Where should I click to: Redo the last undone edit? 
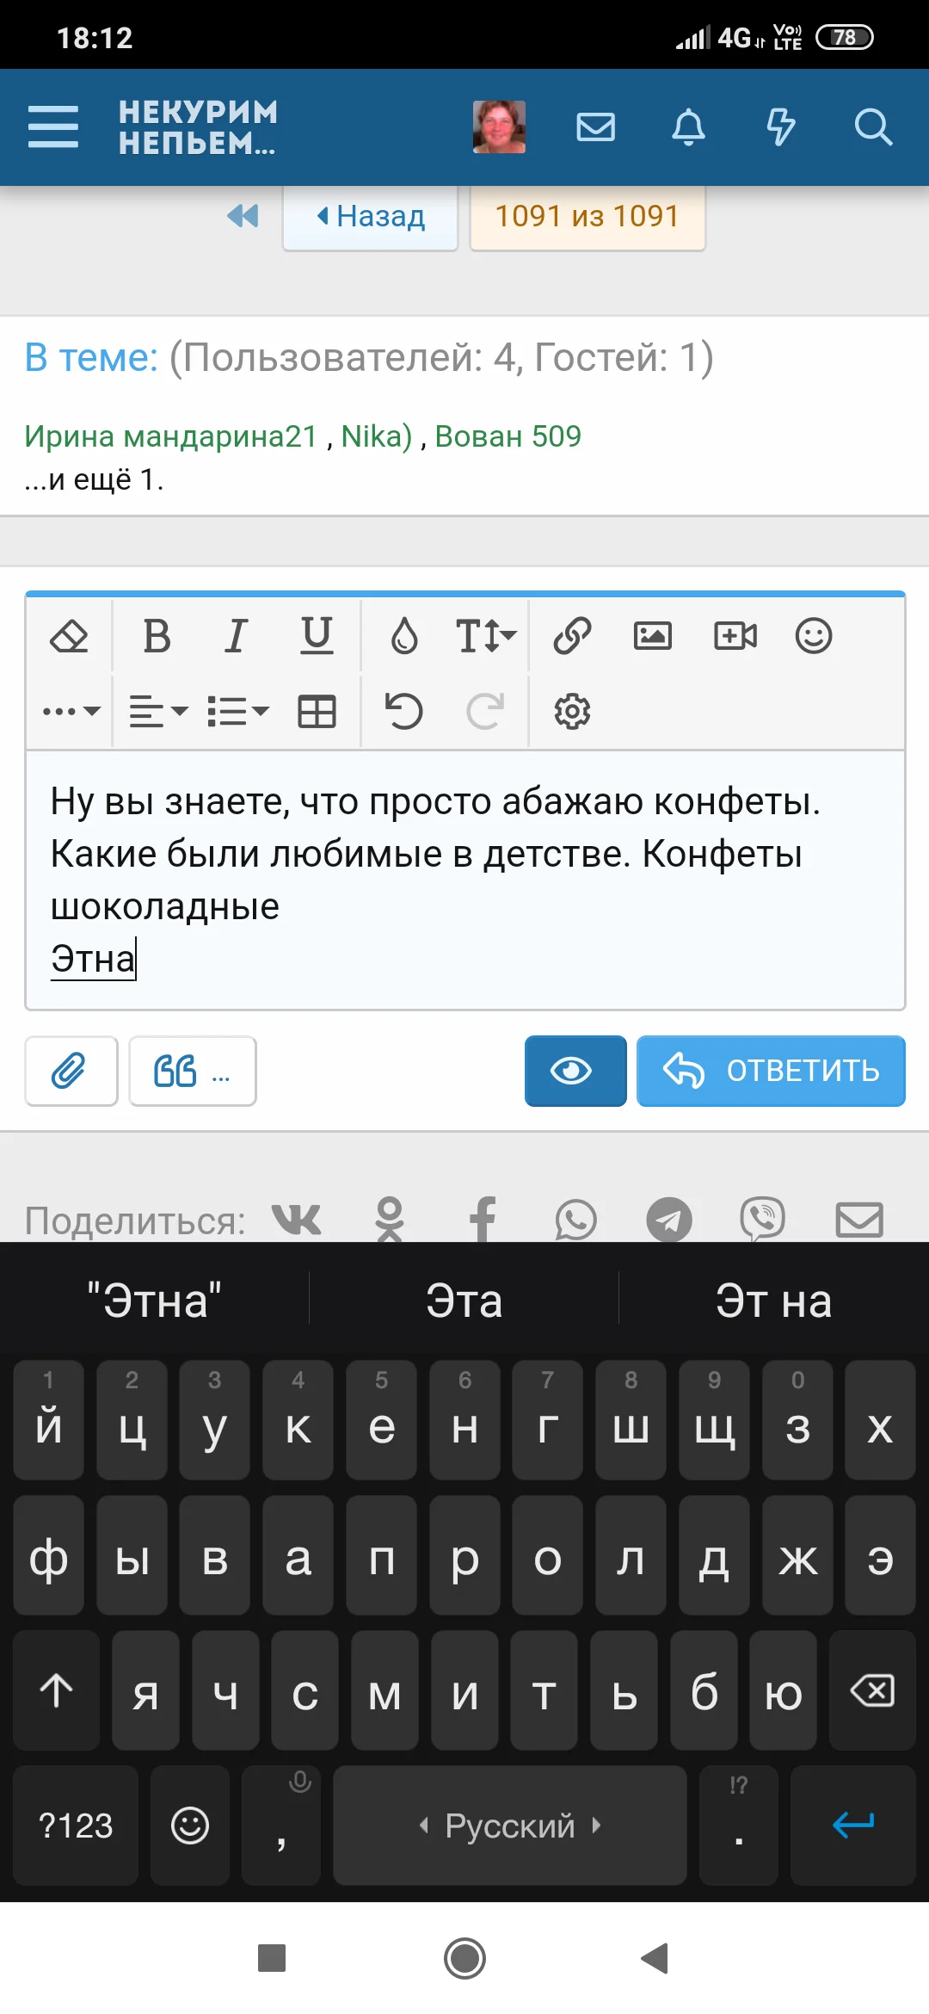pyautogui.click(x=484, y=712)
